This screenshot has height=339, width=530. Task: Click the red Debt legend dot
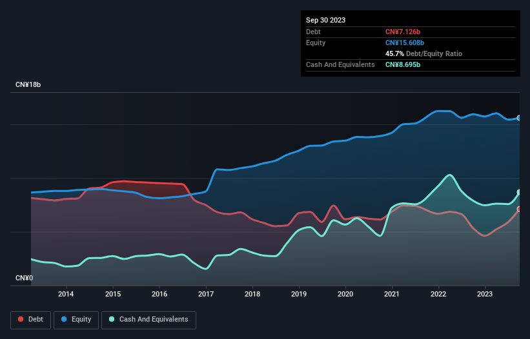point(21,319)
